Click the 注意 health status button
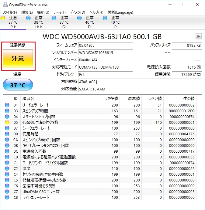Image resolution: width=205 pixels, height=210 pixels. (18, 59)
